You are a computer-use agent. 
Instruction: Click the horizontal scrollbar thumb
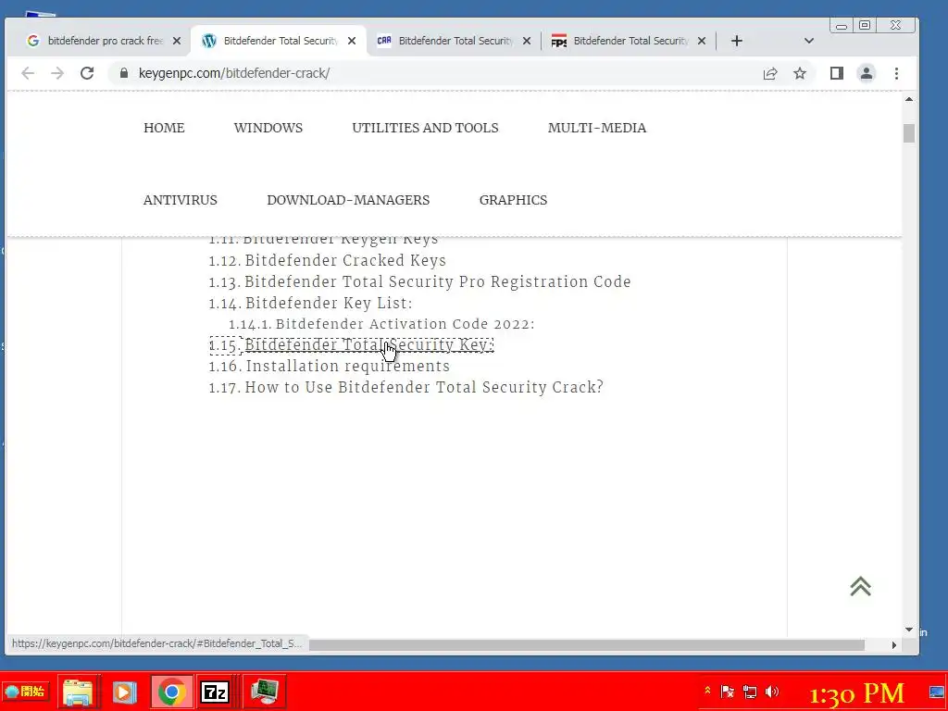[586, 645]
